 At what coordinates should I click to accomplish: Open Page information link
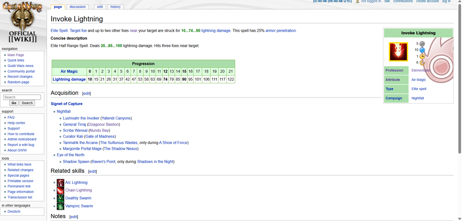tap(21, 192)
